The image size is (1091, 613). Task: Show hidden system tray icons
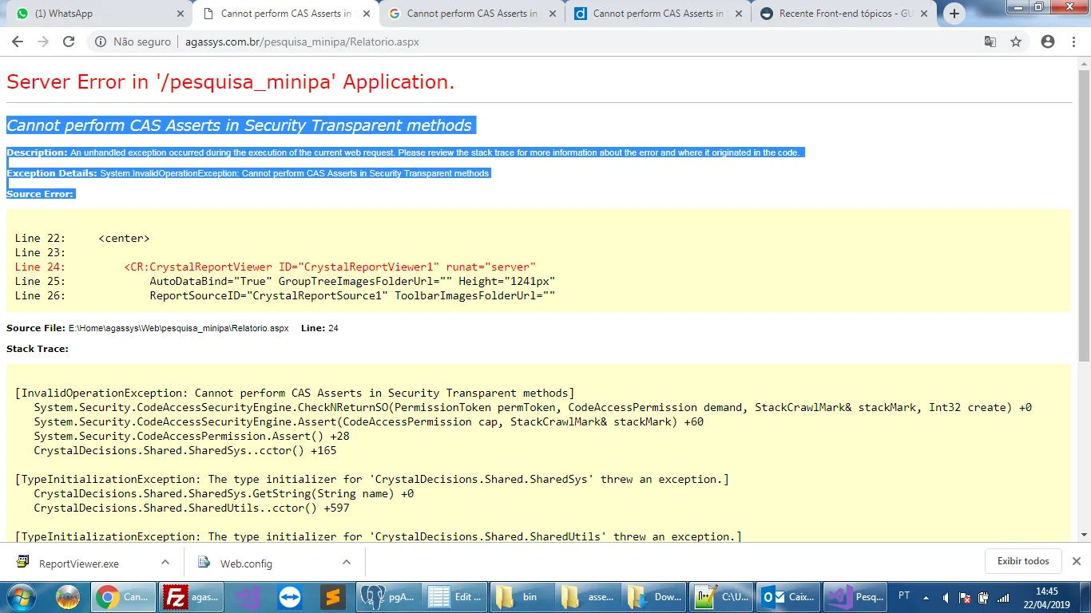click(x=926, y=596)
